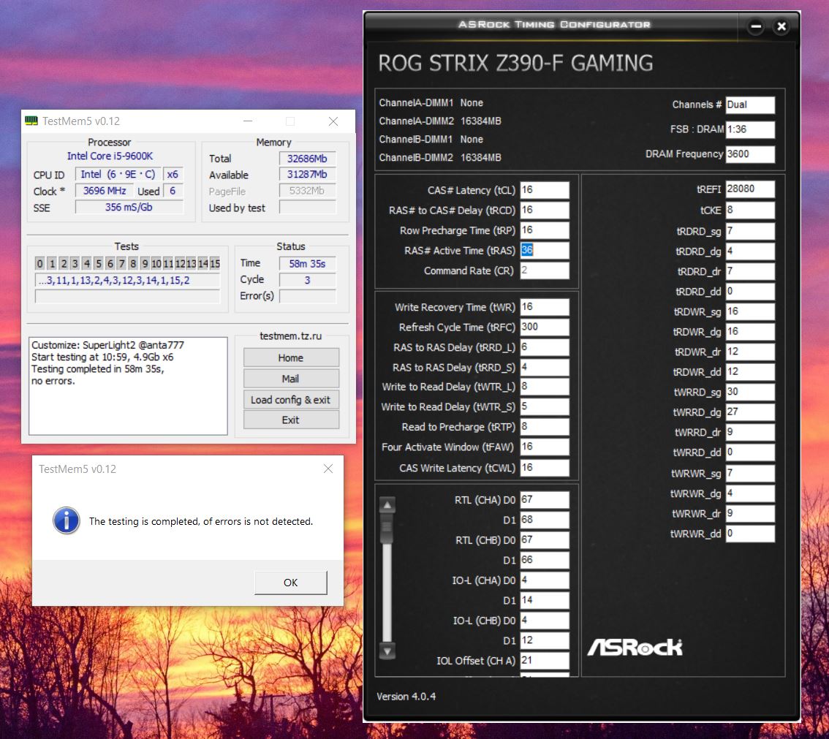Viewport: 829px width, 739px height.
Task: Click the RTL (CHB) D0 field
Action: point(545,539)
